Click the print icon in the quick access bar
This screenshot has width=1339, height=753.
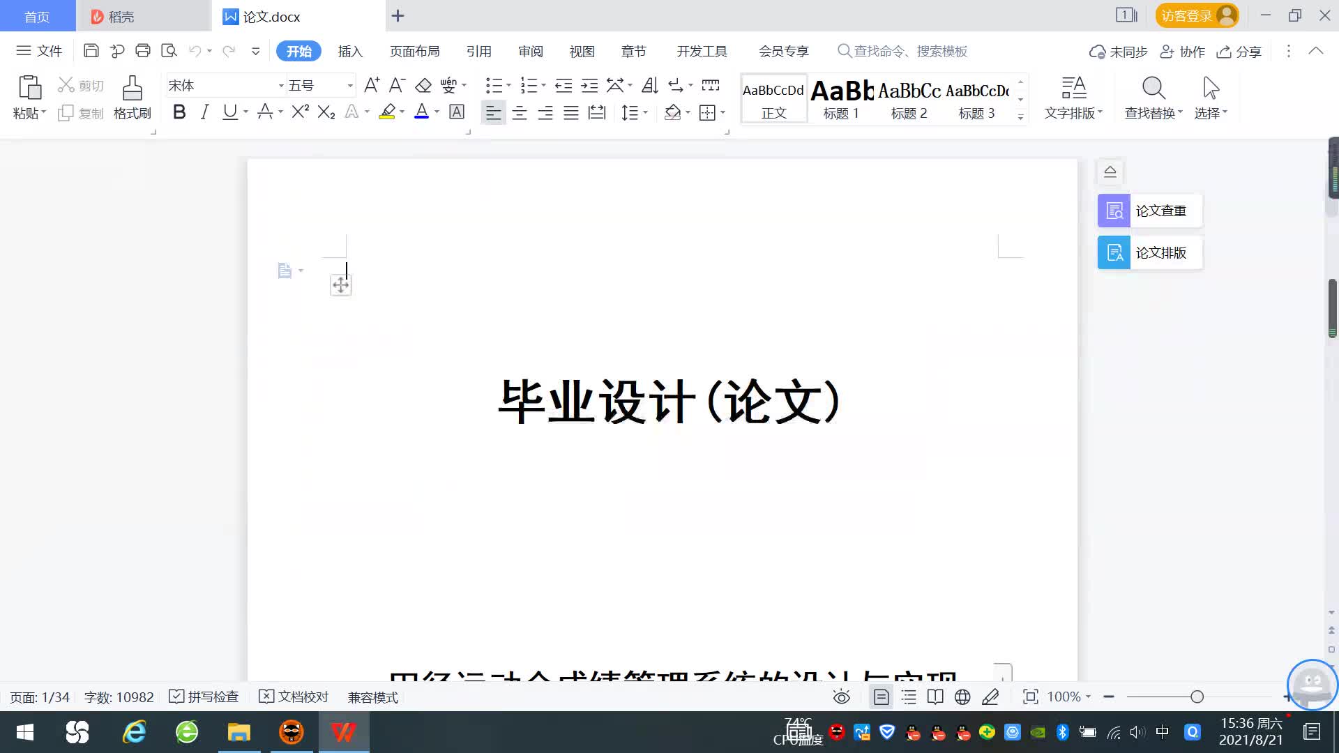pos(143,51)
